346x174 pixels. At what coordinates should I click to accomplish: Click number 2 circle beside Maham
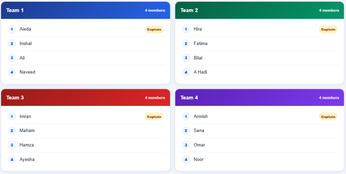12,131
